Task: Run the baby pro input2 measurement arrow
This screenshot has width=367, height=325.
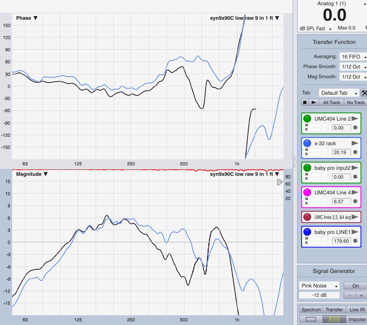Action: pyautogui.click(x=355, y=168)
